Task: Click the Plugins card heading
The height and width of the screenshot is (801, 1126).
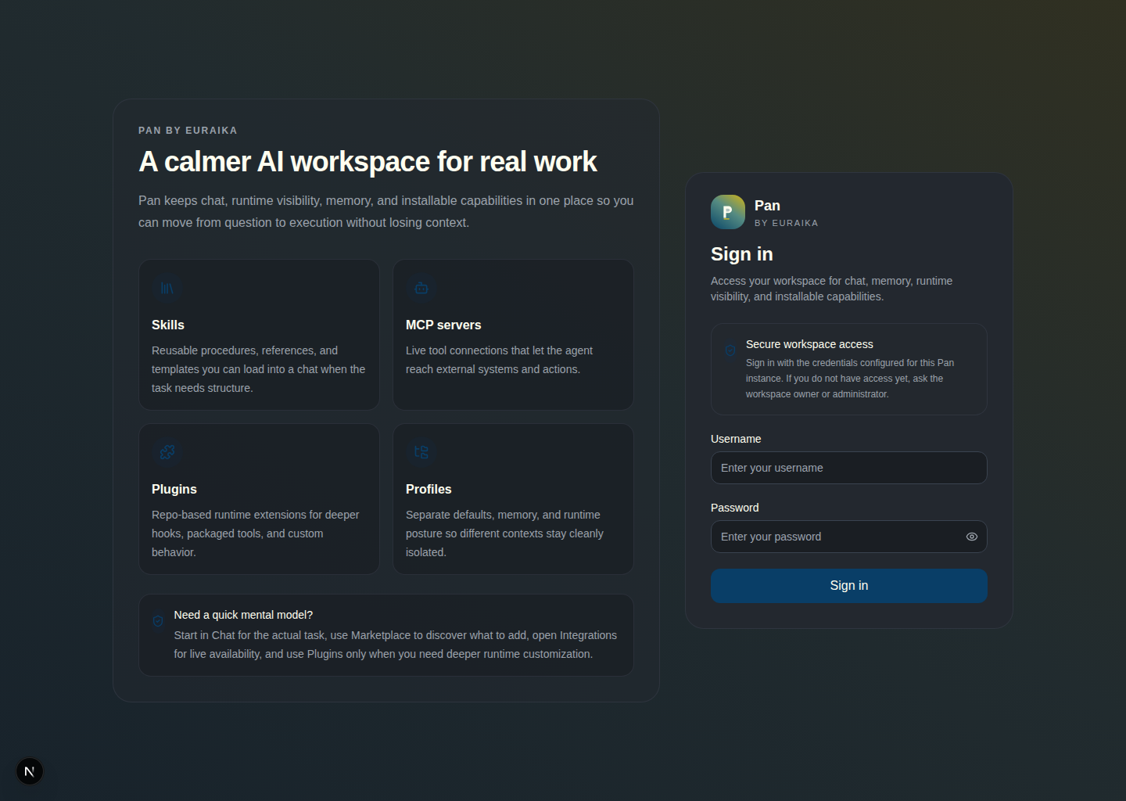Action: pos(174,489)
